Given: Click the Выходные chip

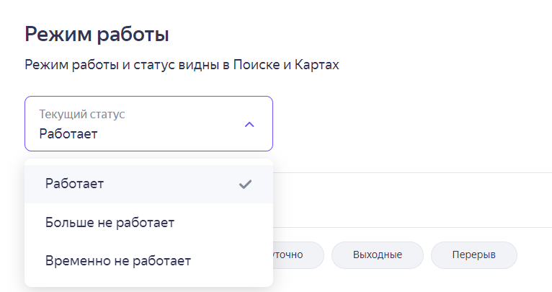Looking at the screenshot, I should [x=377, y=255].
